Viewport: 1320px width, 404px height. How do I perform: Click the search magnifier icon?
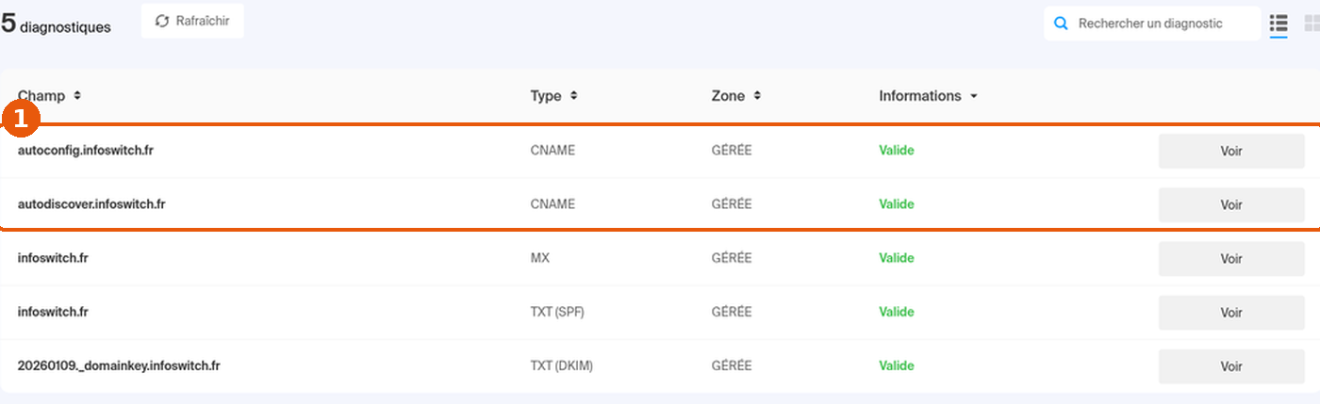coord(1061,24)
